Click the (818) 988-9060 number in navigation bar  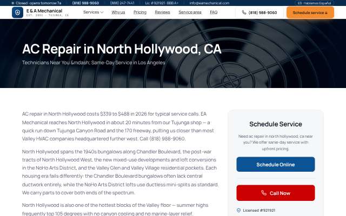pyautogui.click(x=263, y=12)
